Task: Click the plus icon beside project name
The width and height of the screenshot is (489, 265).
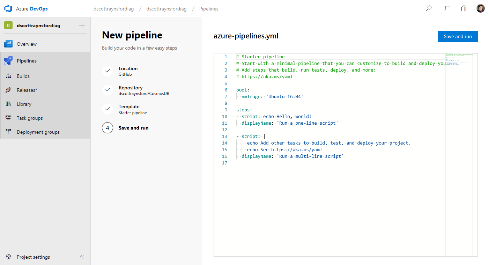Action: point(82,25)
